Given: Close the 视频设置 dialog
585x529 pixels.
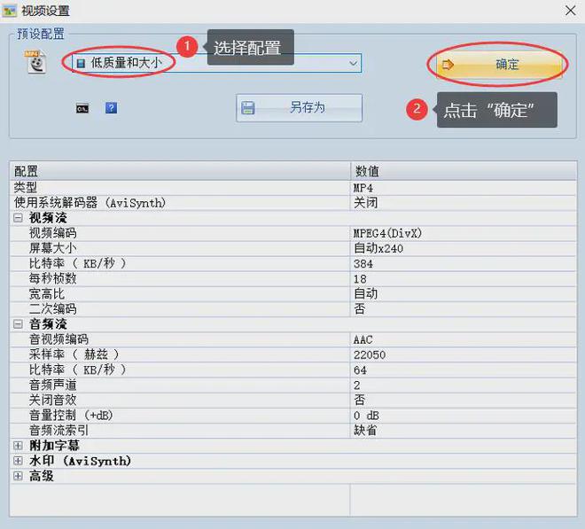Looking at the screenshot, I should [570, 11].
